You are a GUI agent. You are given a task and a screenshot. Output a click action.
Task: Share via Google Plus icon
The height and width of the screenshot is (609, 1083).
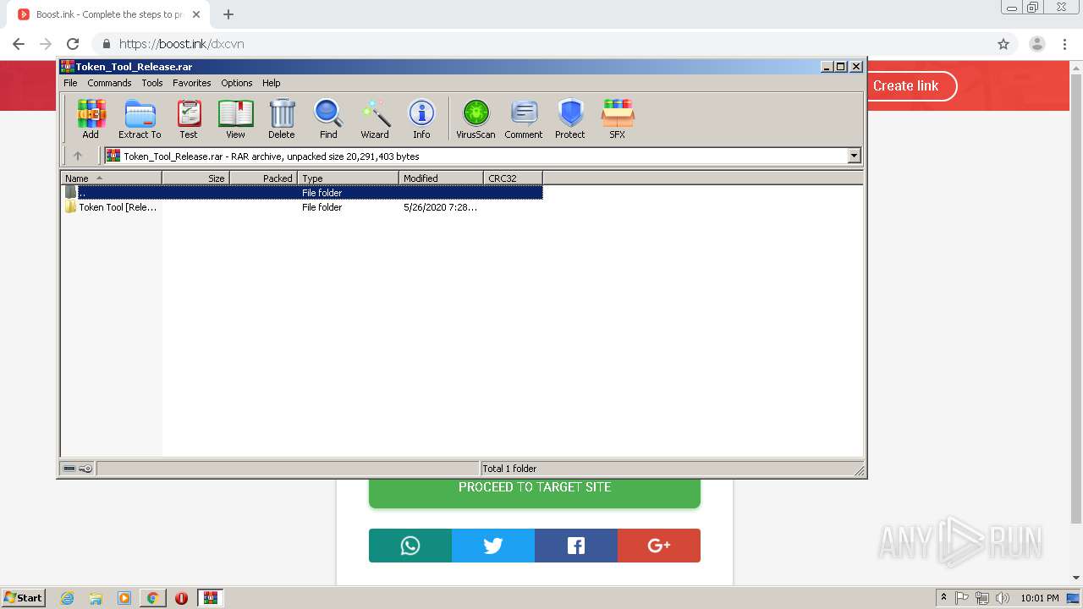pos(659,546)
